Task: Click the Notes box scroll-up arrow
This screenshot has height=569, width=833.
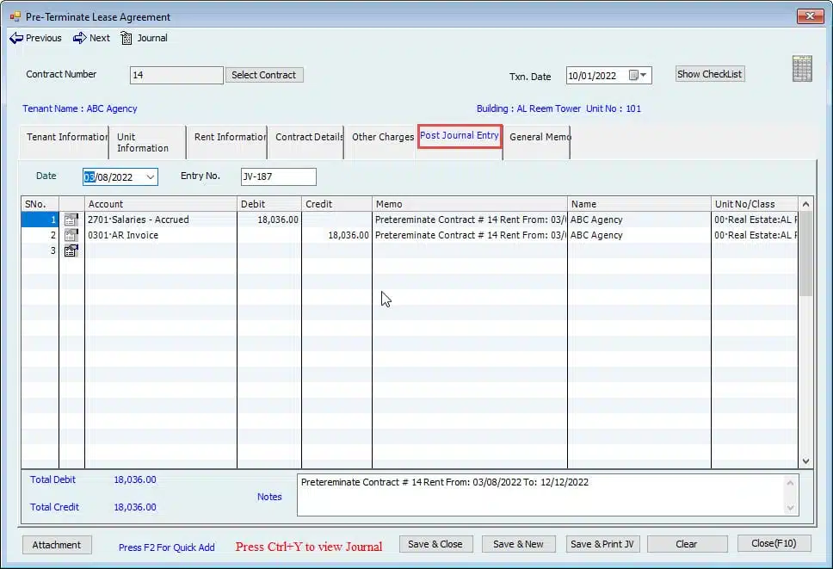Action: (791, 482)
